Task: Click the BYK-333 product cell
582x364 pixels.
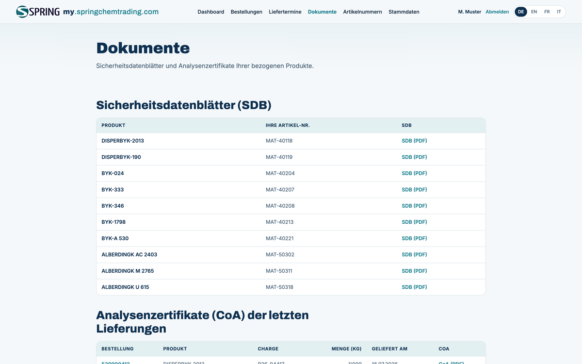Action: (113, 190)
